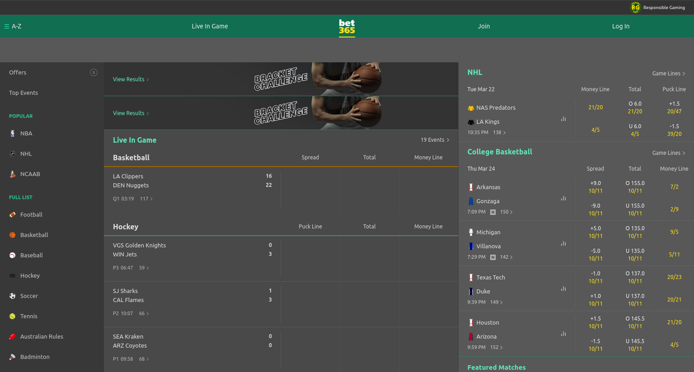Open College Basketball section heading

click(500, 152)
